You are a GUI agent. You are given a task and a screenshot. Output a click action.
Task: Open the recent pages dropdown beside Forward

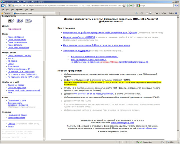(10, 5)
